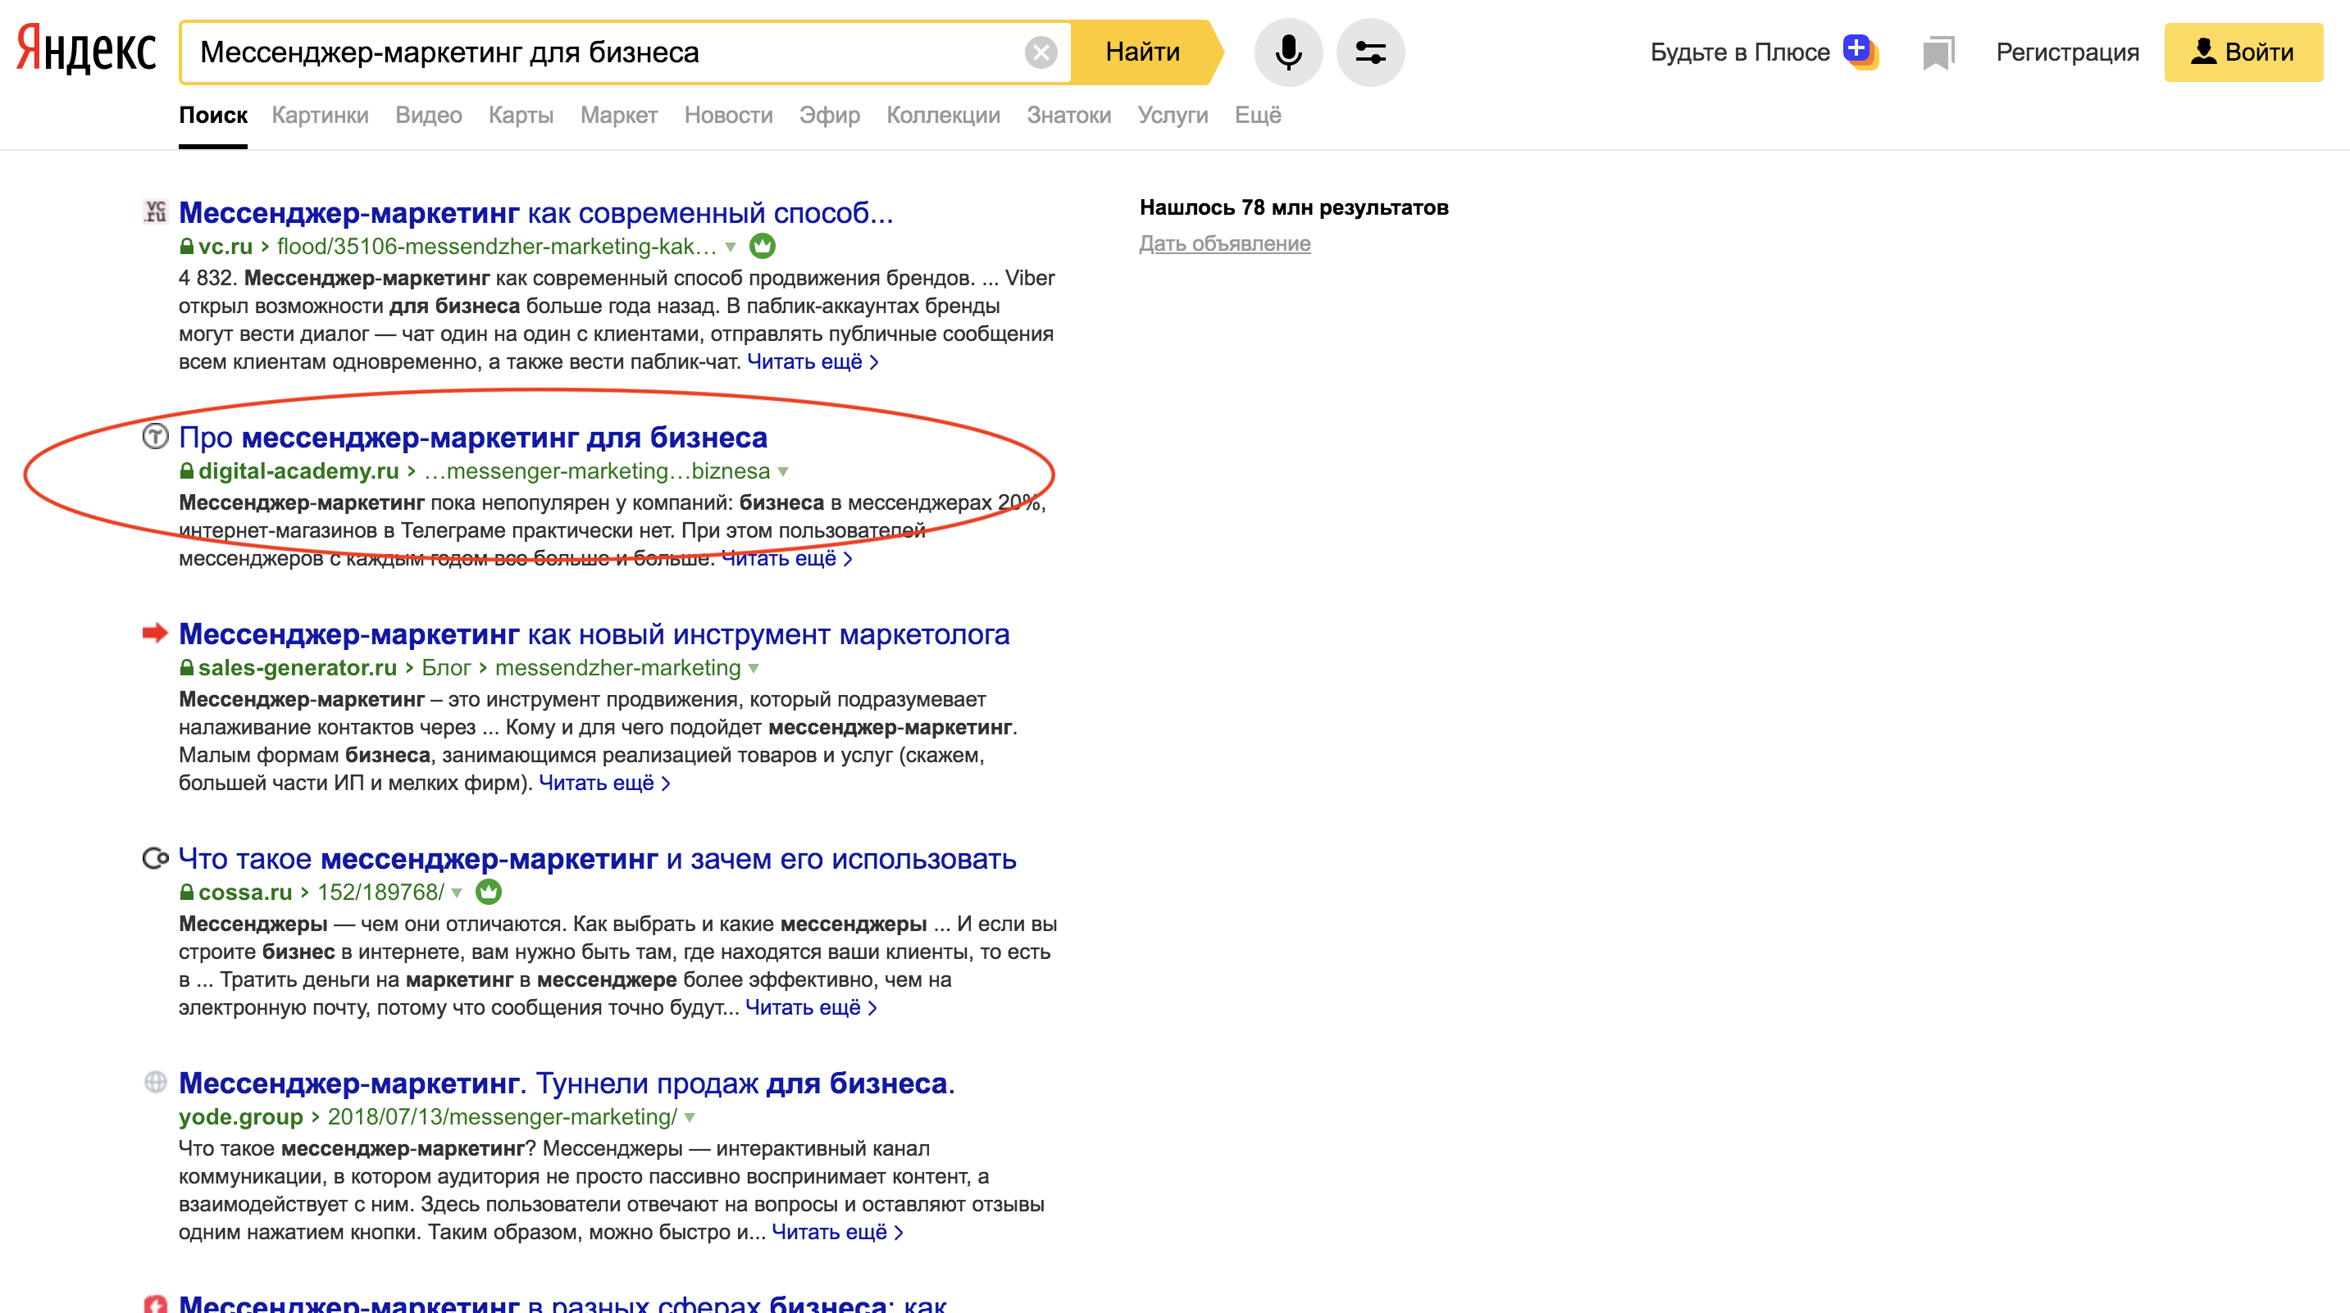Click the Войти login button
This screenshot has height=1313, width=2350.
(x=2243, y=52)
